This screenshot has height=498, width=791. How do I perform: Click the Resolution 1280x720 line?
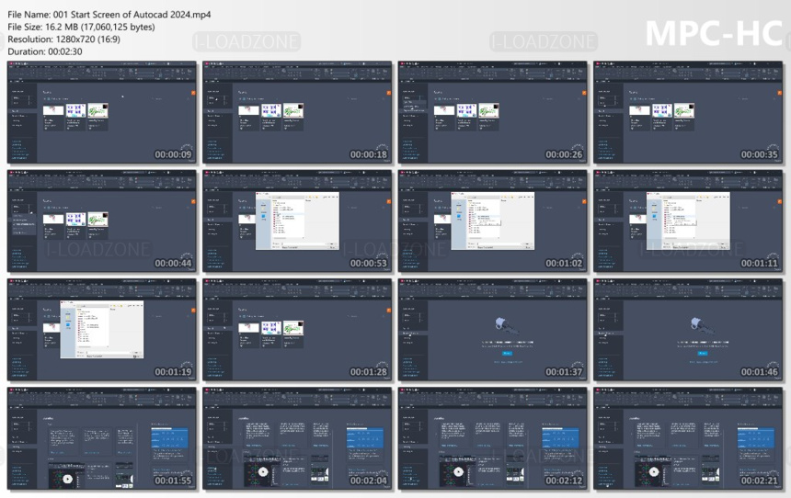63,39
